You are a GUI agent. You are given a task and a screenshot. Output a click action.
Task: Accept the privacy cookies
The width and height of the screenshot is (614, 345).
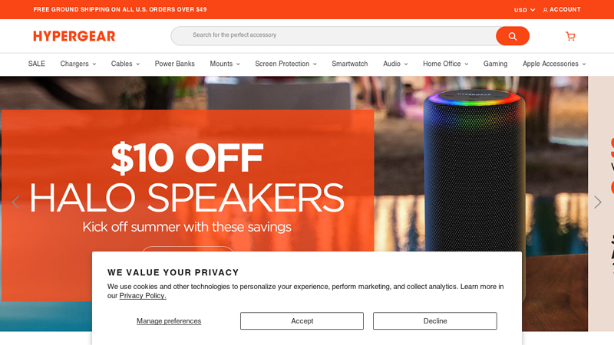coord(302,320)
